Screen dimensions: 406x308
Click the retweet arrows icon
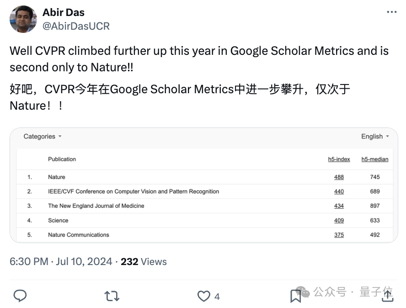point(112,296)
